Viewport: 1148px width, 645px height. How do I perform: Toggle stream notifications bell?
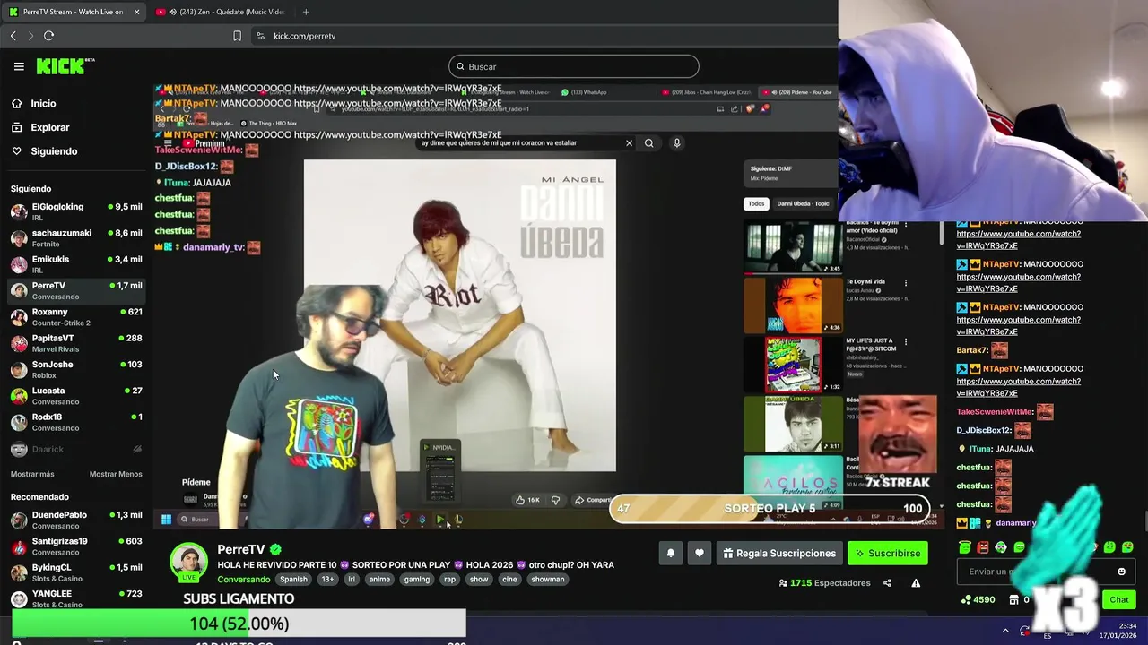[x=670, y=554]
